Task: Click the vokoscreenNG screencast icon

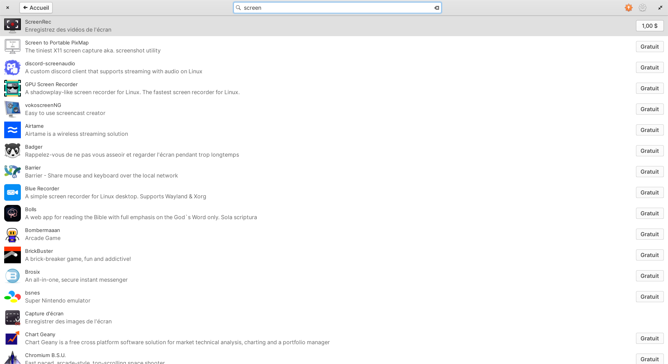Action: [x=12, y=109]
